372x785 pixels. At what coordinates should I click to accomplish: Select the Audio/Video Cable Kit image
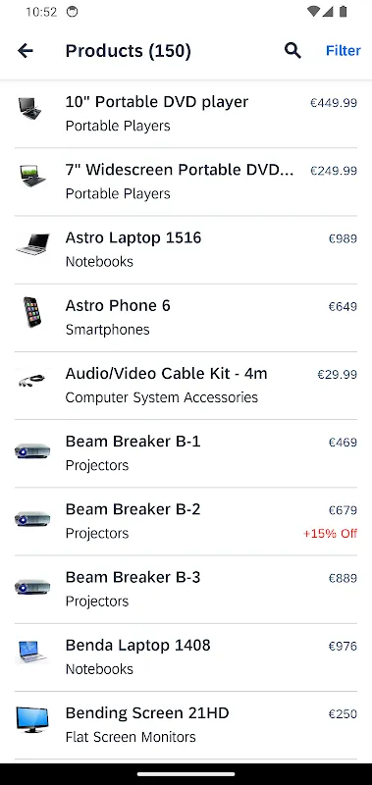[x=32, y=380]
